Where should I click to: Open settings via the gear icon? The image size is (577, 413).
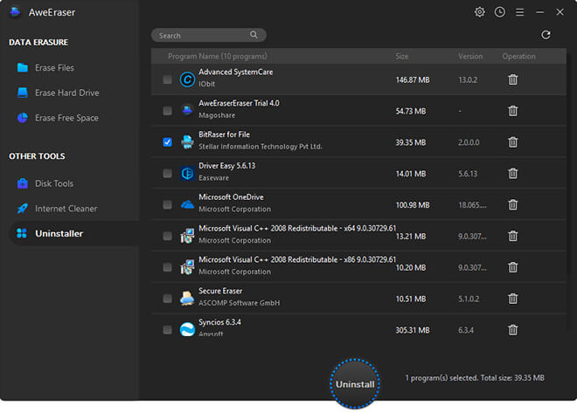[x=479, y=12]
